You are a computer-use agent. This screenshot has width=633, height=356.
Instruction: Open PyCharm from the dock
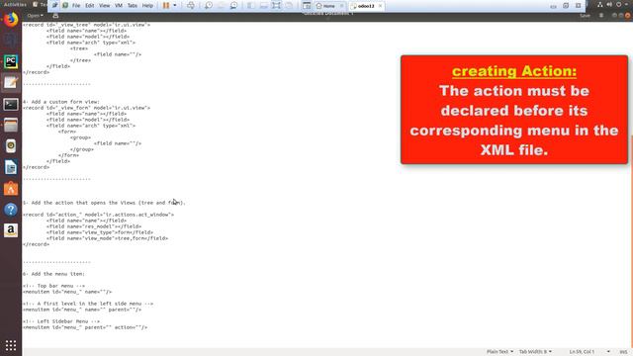11,61
